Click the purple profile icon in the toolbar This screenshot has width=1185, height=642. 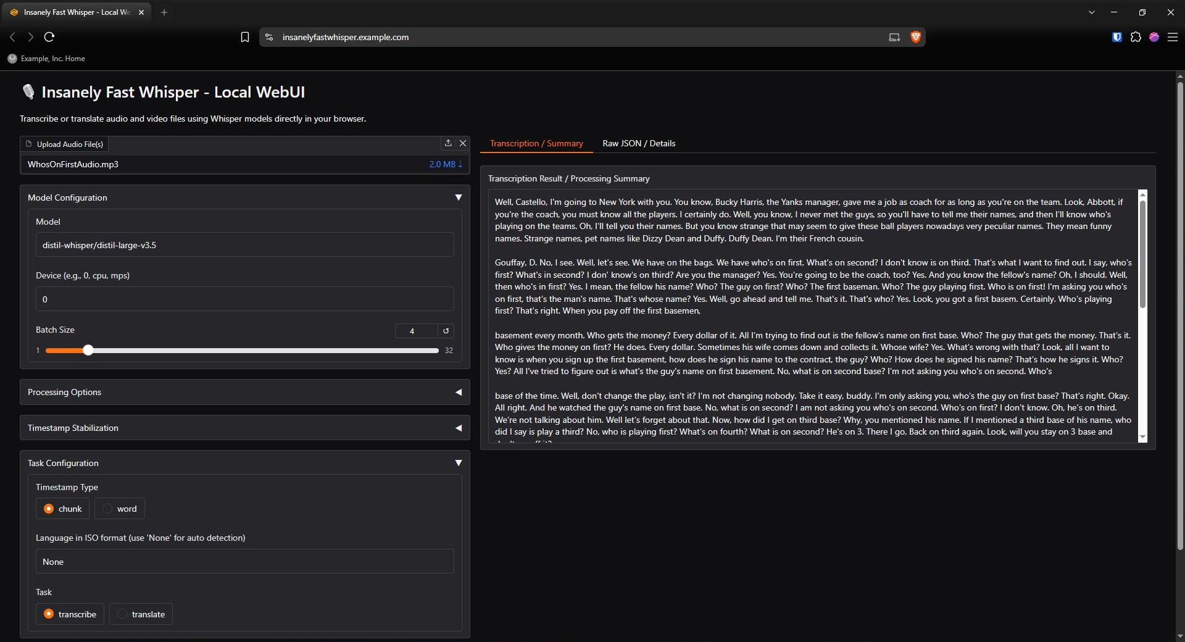pos(1154,37)
